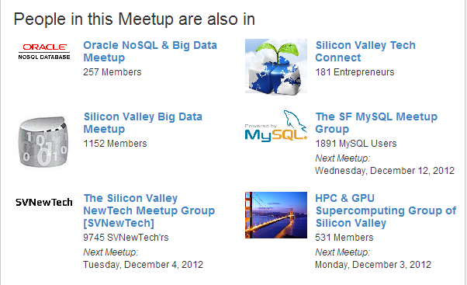The image size is (467, 285).
Task: Open HPC & GPU Supercomputing Group link
Action: 386,210
